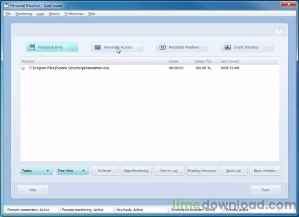Open the Monitoring menu
The height and width of the screenshot is (217, 299).
(23, 14)
